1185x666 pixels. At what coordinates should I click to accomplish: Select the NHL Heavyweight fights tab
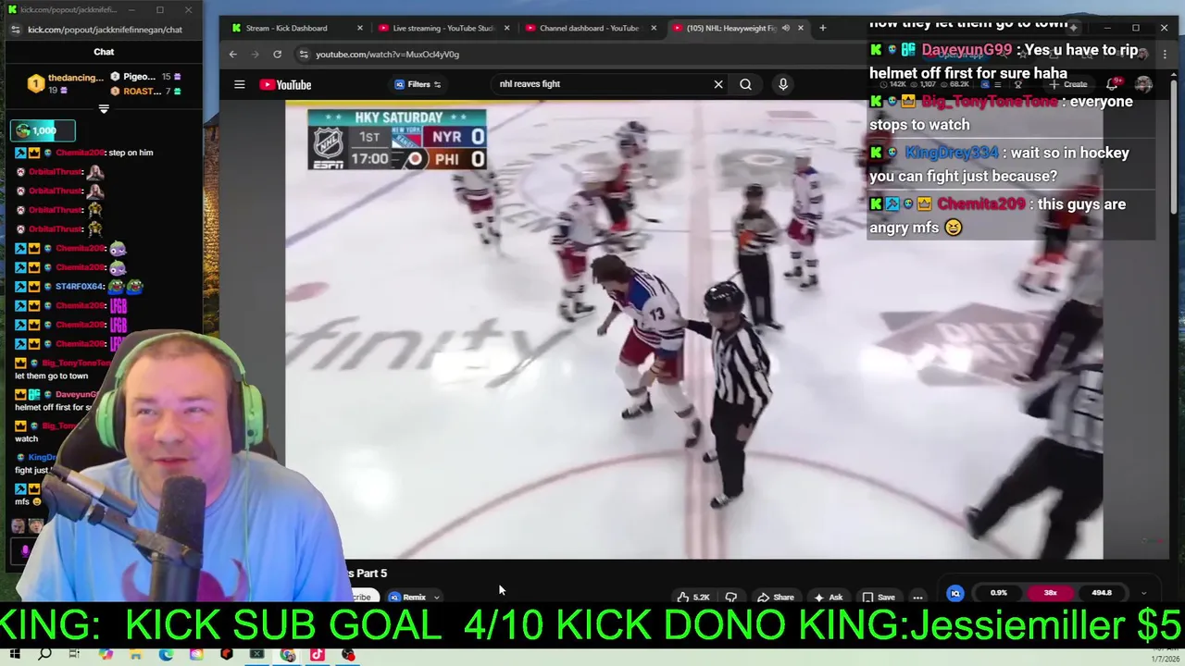click(730, 28)
